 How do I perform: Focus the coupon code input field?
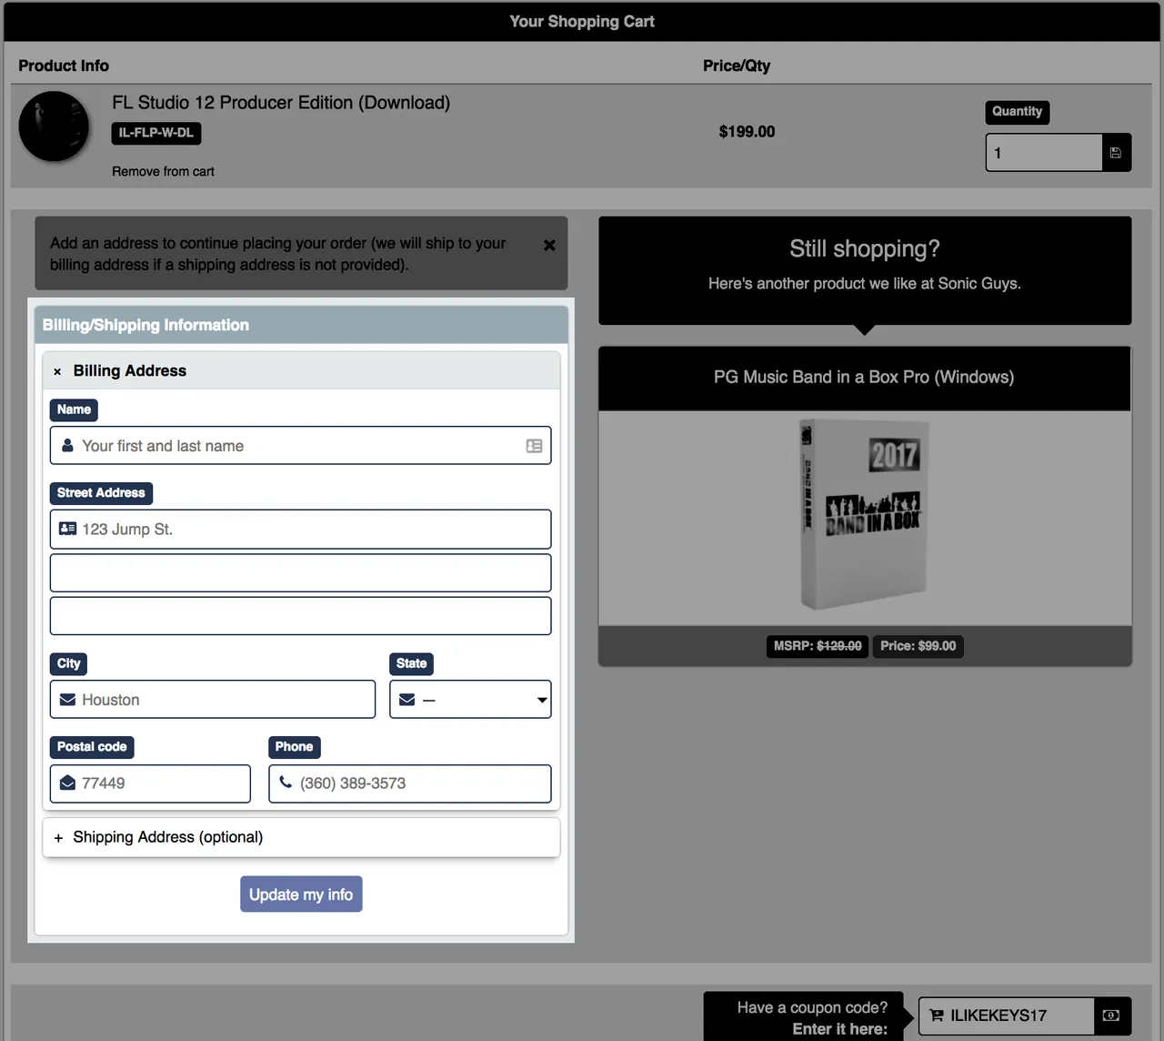pos(1007,1016)
